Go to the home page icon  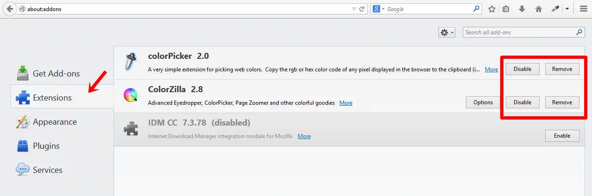[x=538, y=9]
